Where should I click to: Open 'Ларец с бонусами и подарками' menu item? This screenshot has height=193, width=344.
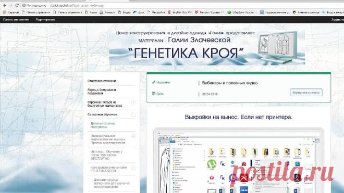pos(102,92)
